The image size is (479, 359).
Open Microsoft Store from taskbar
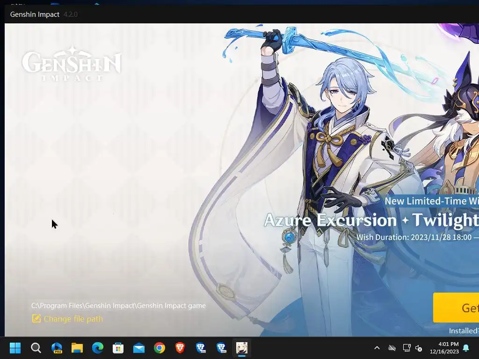[118, 348]
